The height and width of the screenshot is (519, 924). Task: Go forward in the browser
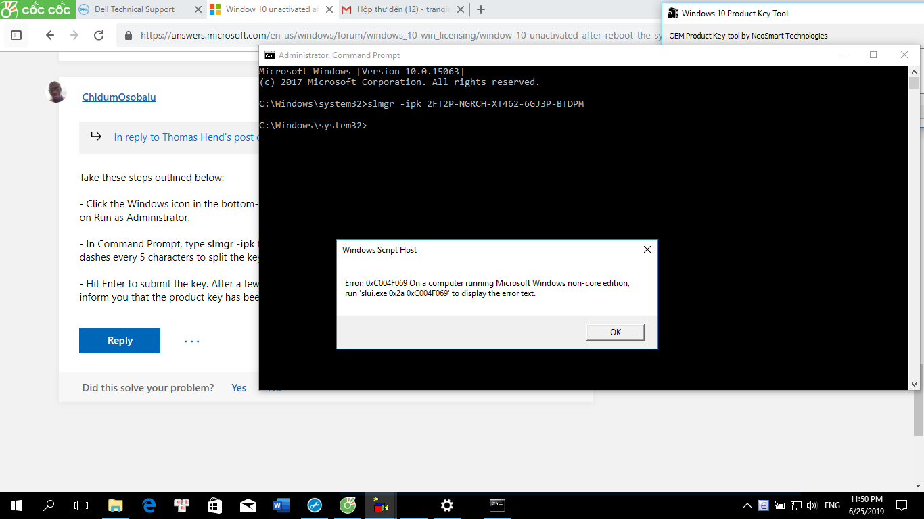[74, 35]
